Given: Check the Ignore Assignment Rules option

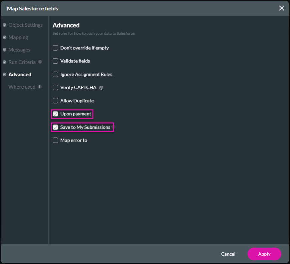Looking at the screenshot, I should coord(55,74).
